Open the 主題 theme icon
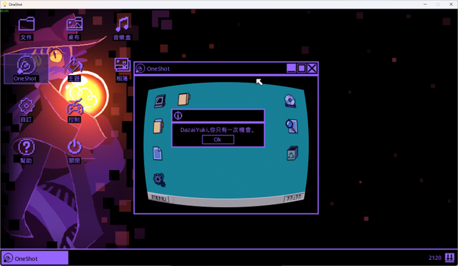Viewport: 458px width, 266px height. tap(74, 67)
